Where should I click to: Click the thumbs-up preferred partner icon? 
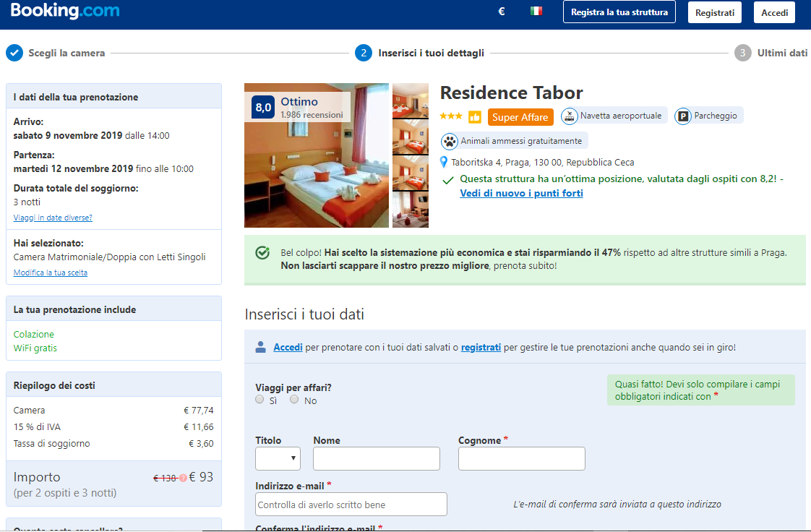point(475,117)
